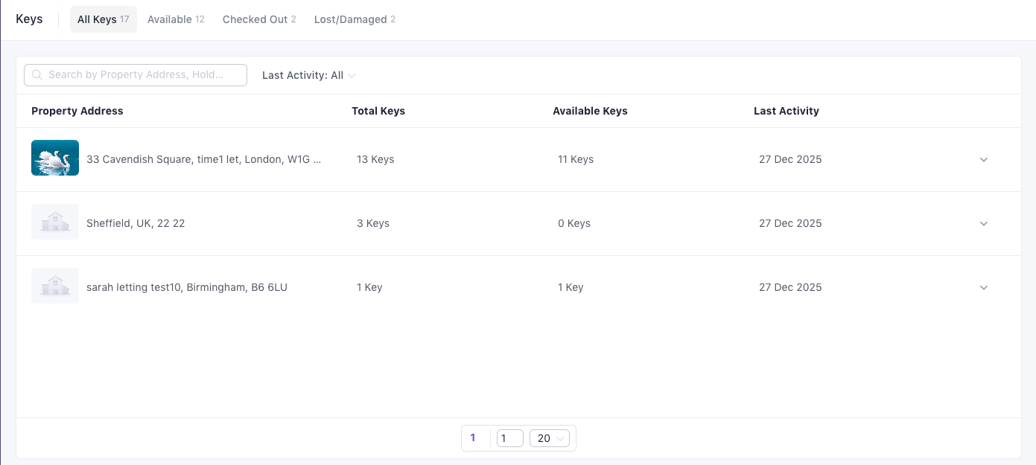Viewport: 1036px width, 465px height.
Task: Click the Sheffield, UK, 22 22 address
Action: click(x=136, y=223)
